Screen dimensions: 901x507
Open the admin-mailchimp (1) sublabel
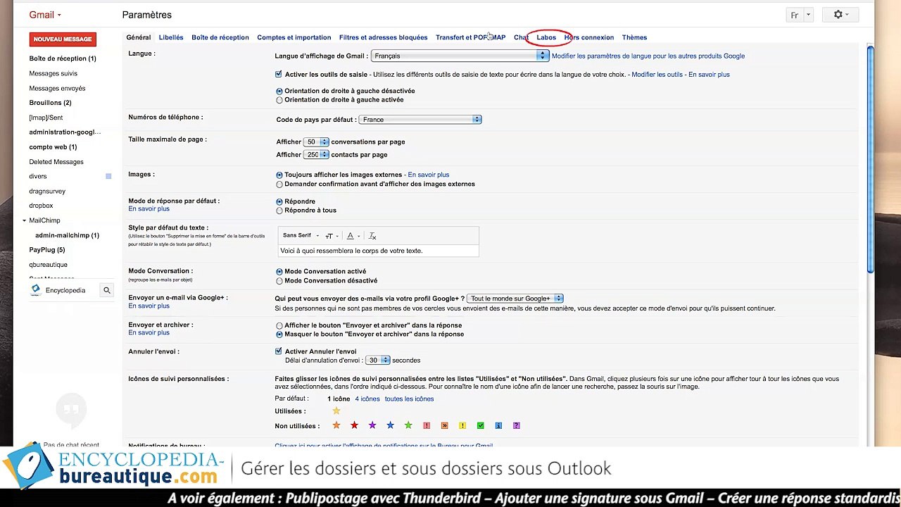coord(67,235)
